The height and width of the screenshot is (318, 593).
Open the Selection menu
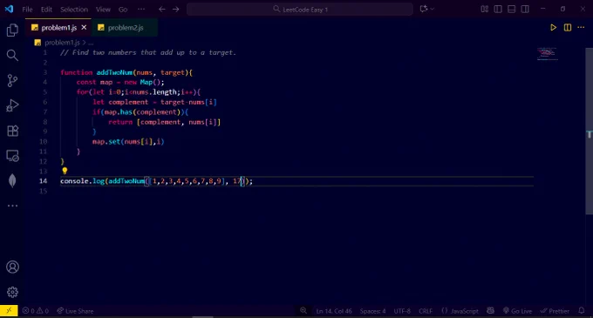click(74, 10)
